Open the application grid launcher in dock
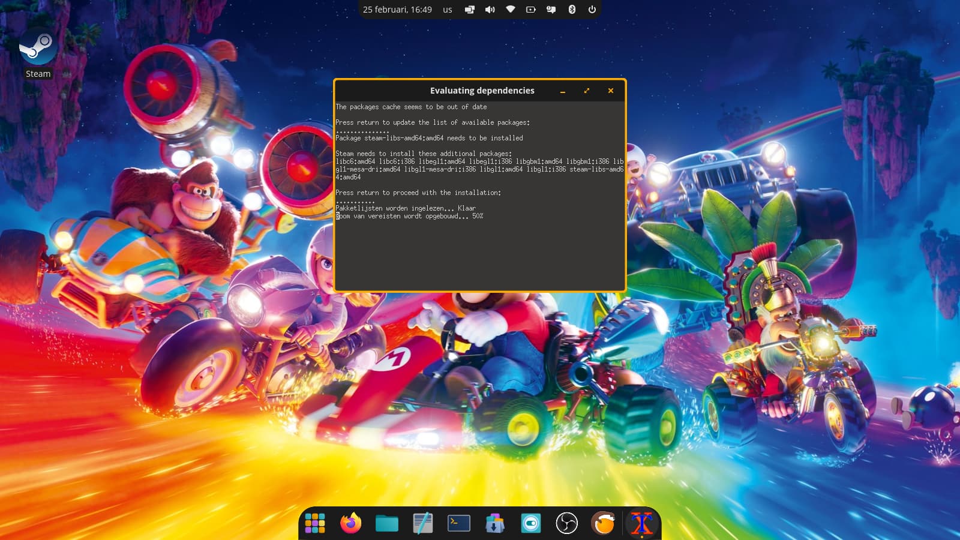960x540 pixels. click(x=315, y=523)
